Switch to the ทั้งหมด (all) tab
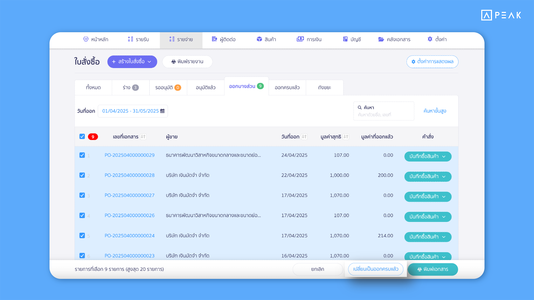This screenshot has width=534, height=300. [x=93, y=87]
